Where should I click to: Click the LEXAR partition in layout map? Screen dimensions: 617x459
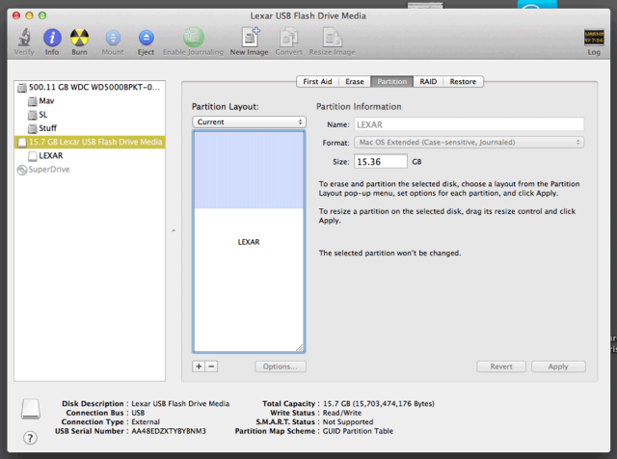point(249,242)
